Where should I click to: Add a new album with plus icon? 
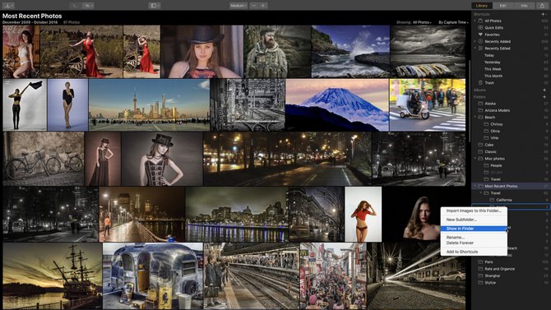(544, 90)
